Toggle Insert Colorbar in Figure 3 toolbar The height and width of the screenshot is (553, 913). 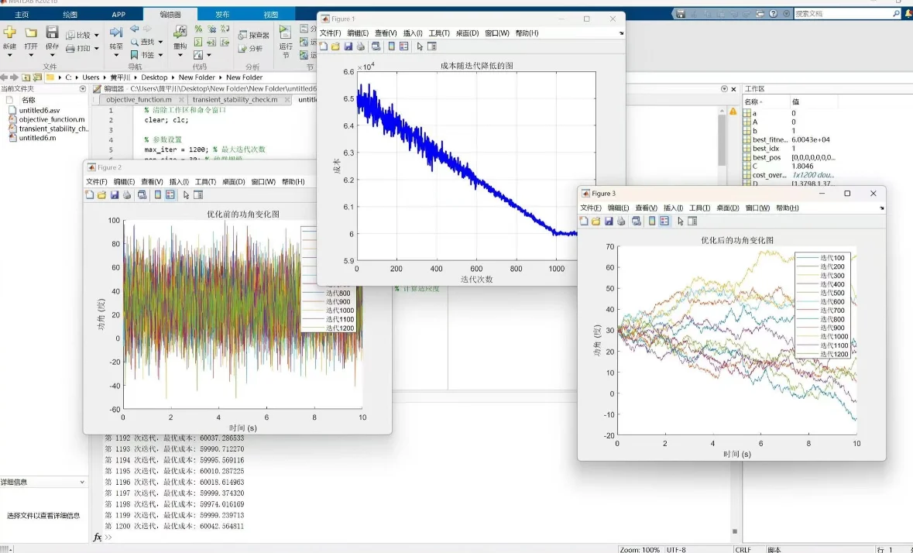pyautogui.click(x=652, y=222)
